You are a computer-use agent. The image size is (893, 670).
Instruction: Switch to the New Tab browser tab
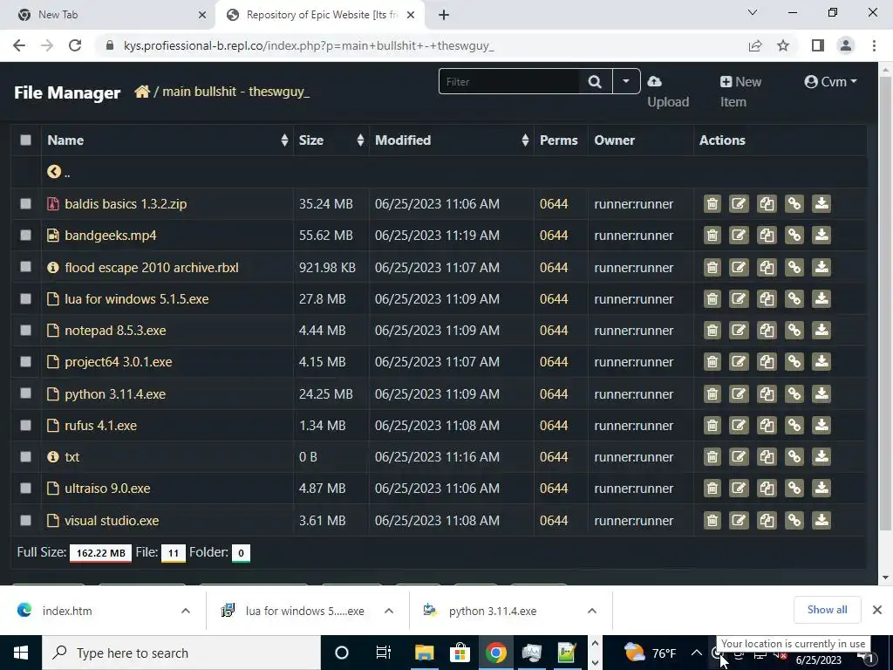(x=107, y=15)
